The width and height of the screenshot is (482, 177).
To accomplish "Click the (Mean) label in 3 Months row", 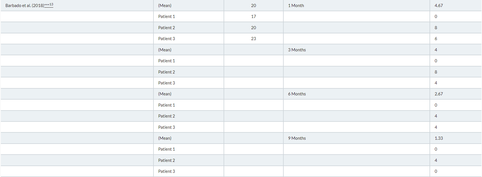I will point(165,50).
